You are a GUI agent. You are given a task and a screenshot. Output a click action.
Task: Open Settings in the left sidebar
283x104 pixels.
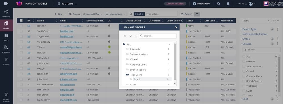click(x=6, y=61)
